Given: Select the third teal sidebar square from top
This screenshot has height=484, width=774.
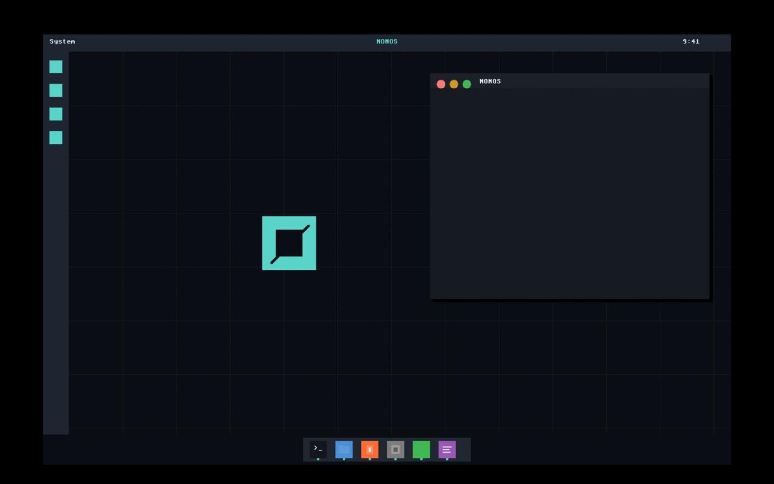Looking at the screenshot, I should click(56, 114).
